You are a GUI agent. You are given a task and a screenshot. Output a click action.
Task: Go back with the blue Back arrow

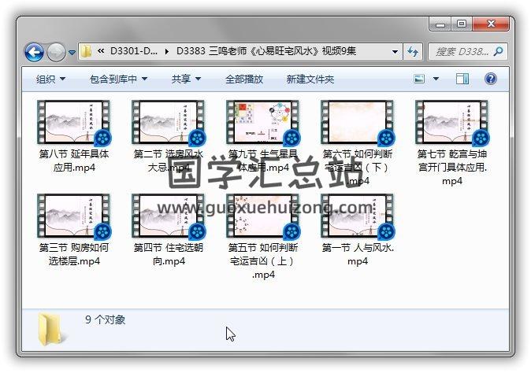(x=34, y=52)
